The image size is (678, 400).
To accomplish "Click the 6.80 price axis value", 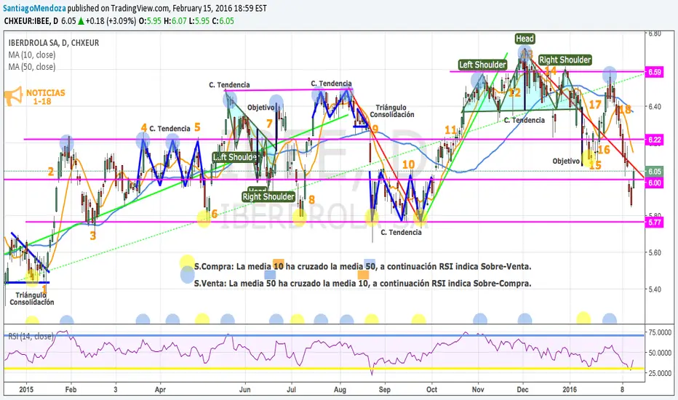I will pos(655,33).
